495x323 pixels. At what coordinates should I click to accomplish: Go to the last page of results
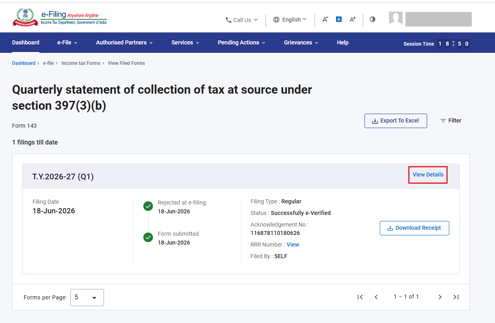point(456,297)
